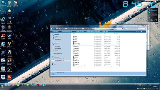Image resolution: width=160 pixels, height=90 pixels.
Task: Click the Explorer back arrow button
Action: pos(52,28)
